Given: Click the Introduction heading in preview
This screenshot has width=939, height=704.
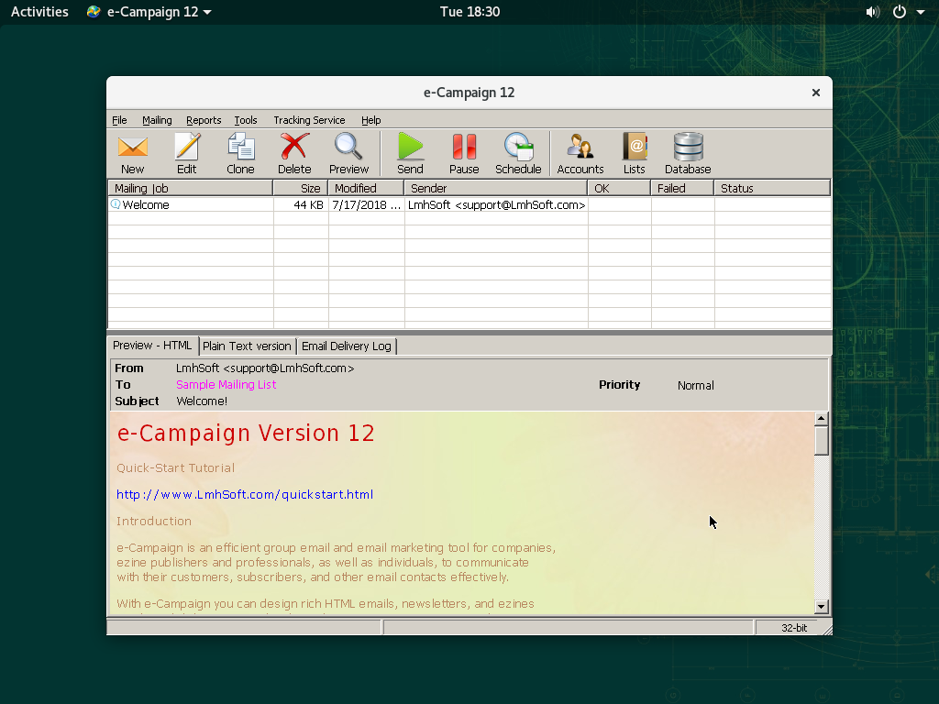Looking at the screenshot, I should click(x=154, y=521).
